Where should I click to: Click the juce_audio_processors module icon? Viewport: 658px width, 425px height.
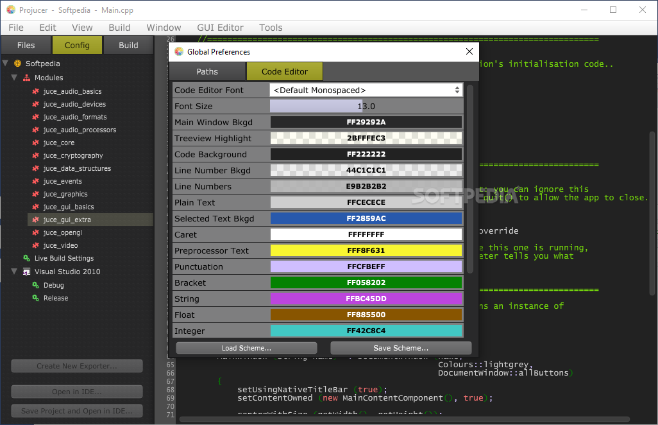pyautogui.click(x=36, y=130)
